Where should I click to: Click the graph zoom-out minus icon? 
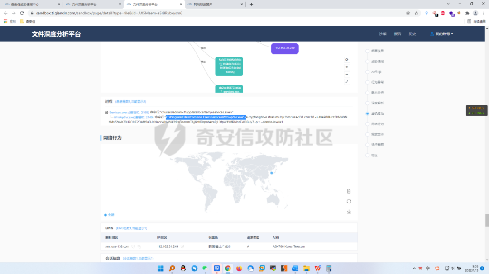click(347, 74)
